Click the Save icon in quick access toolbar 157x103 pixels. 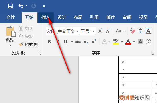[10, 6]
